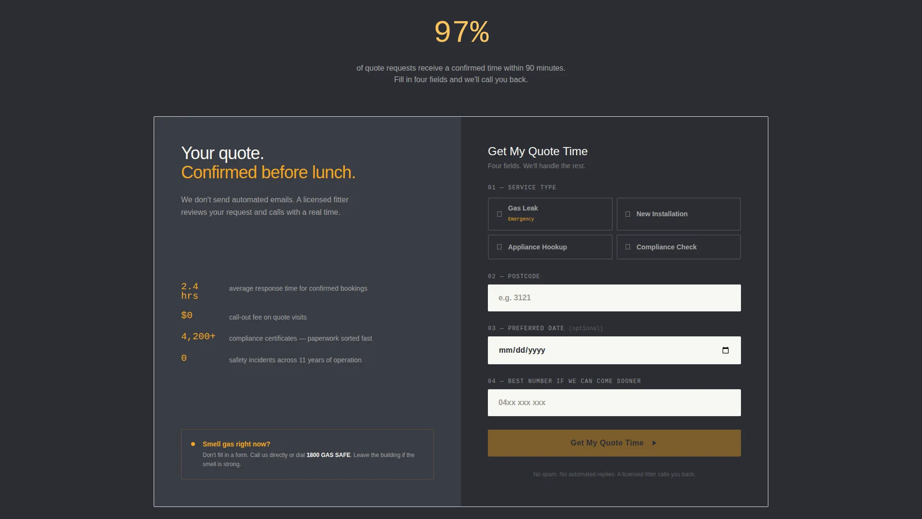Click the '03 — PREFERRED DATE' label
This screenshot has width=922, height=519.
(526, 328)
